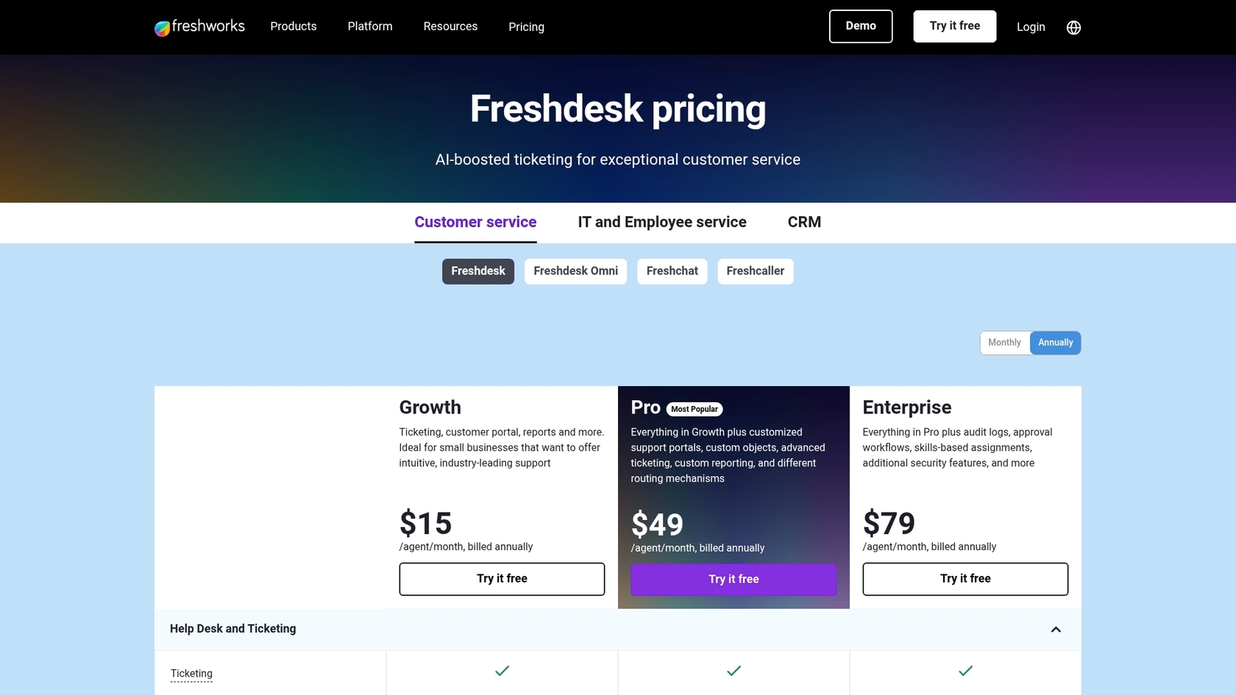Viewport: 1236px width, 695px height.
Task: Collapse the Help Desk and Ticketing section
Action: (x=1056, y=629)
